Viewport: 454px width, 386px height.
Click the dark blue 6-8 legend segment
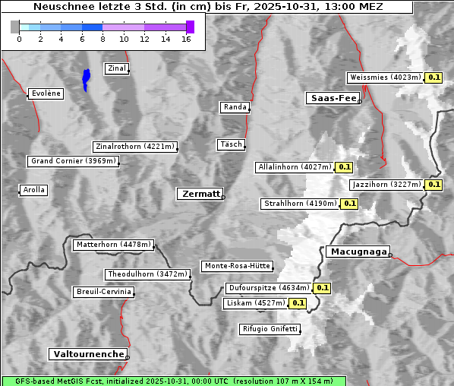(x=93, y=27)
